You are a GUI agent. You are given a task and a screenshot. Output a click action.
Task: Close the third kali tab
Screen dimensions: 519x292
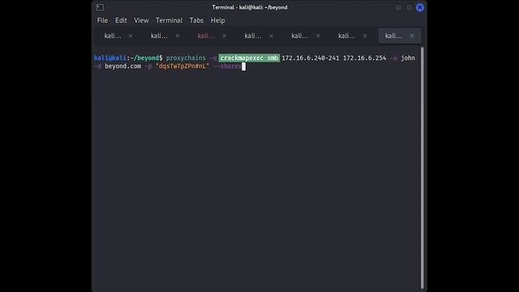coord(225,36)
